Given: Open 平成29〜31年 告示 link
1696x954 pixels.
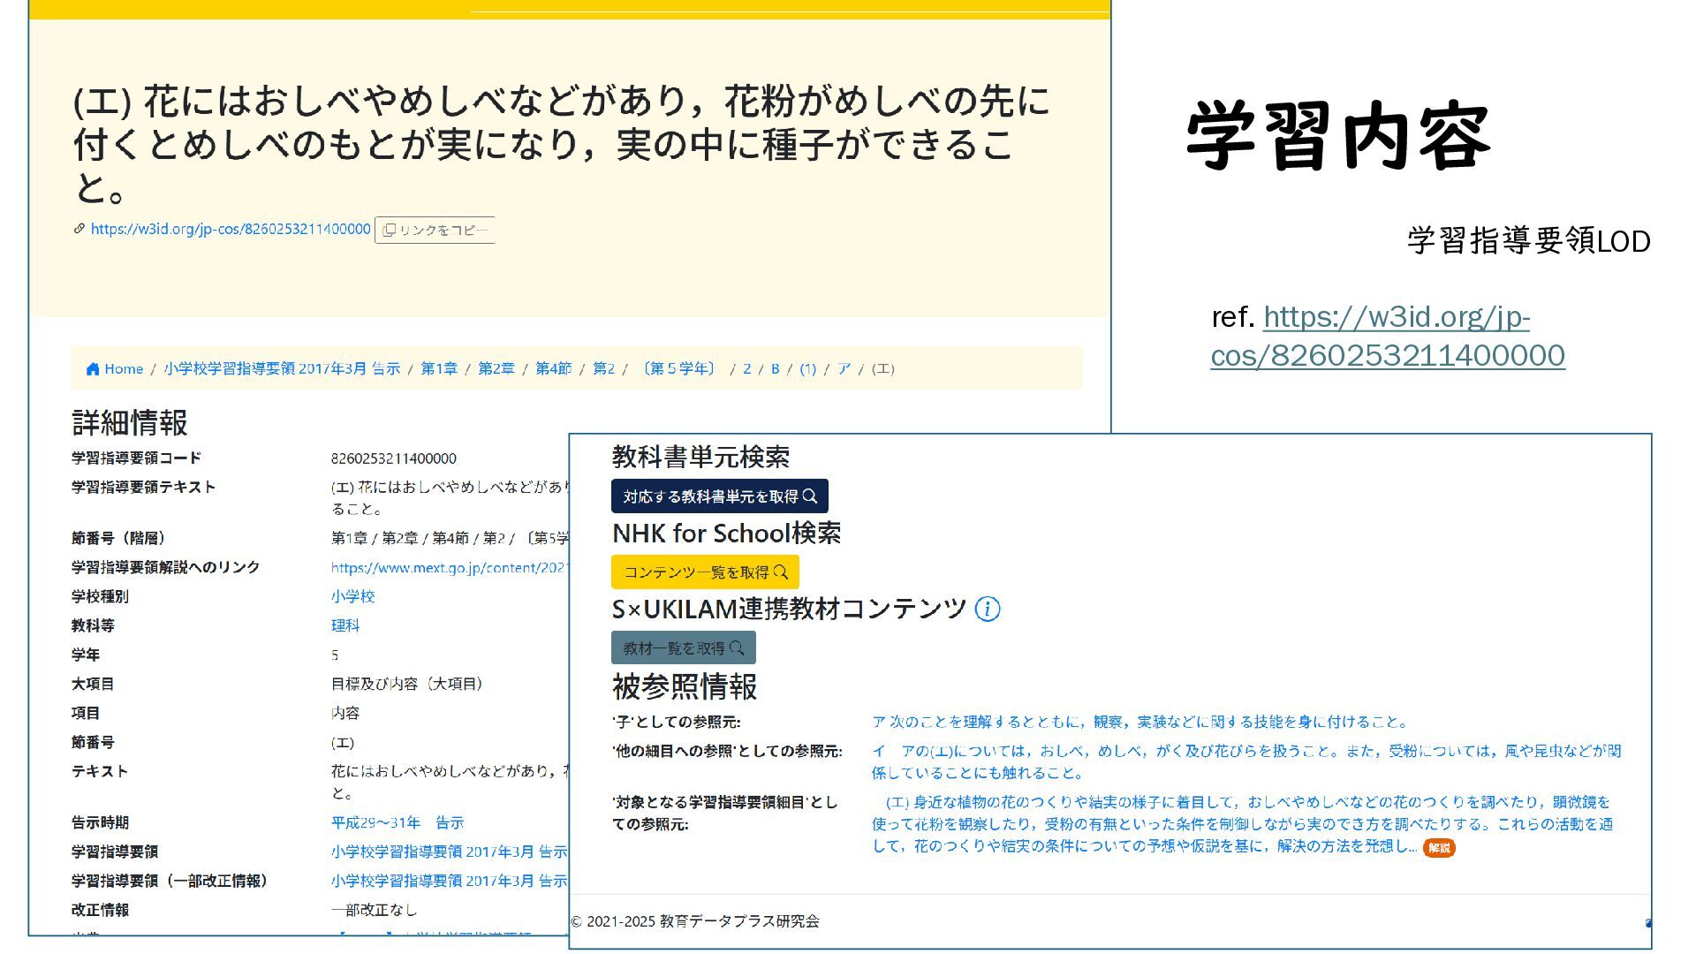Looking at the screenshot, I should (x=397, y=822).
